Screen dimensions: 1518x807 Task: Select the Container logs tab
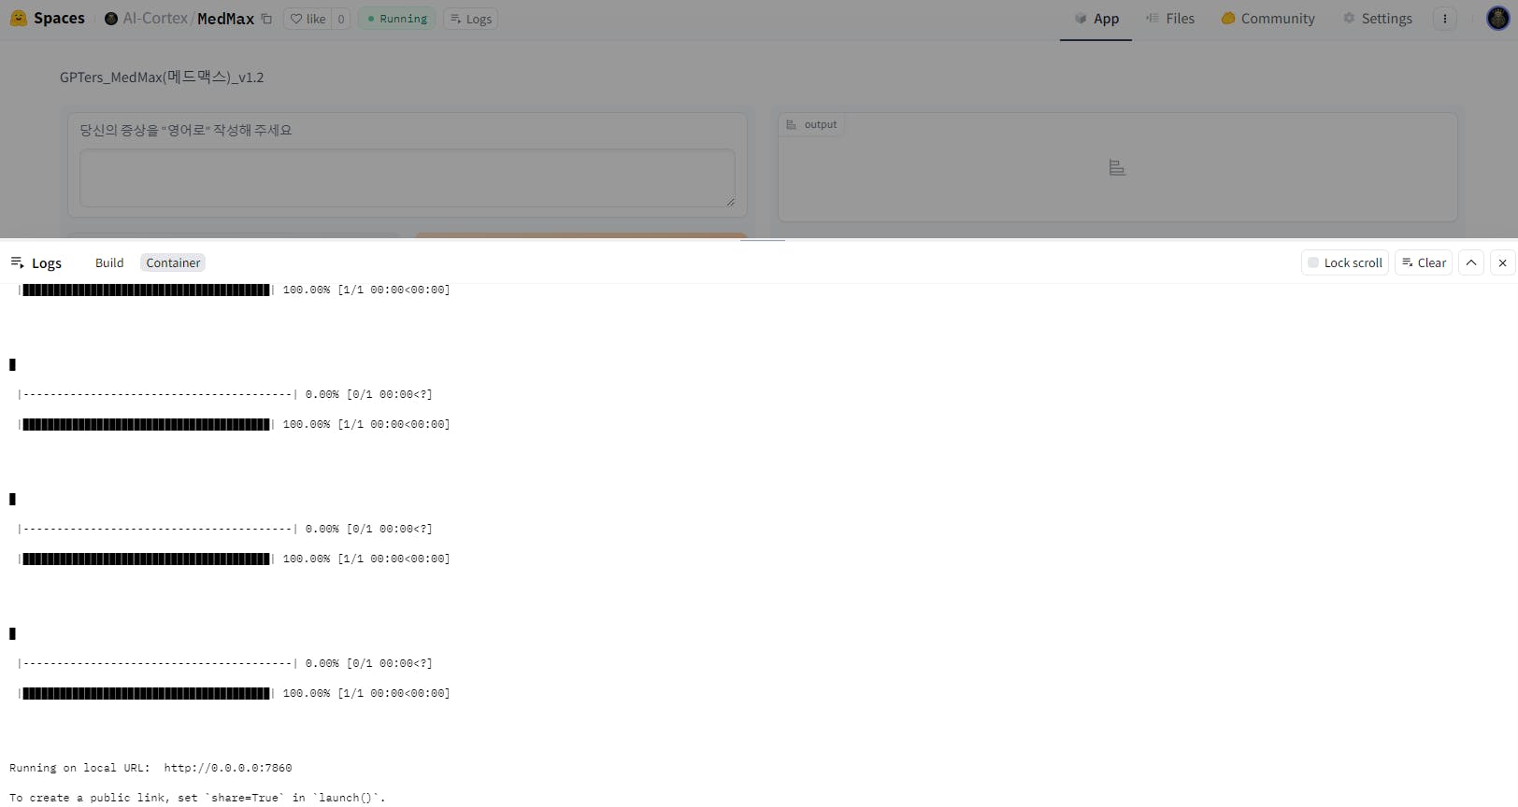(173, 262)
